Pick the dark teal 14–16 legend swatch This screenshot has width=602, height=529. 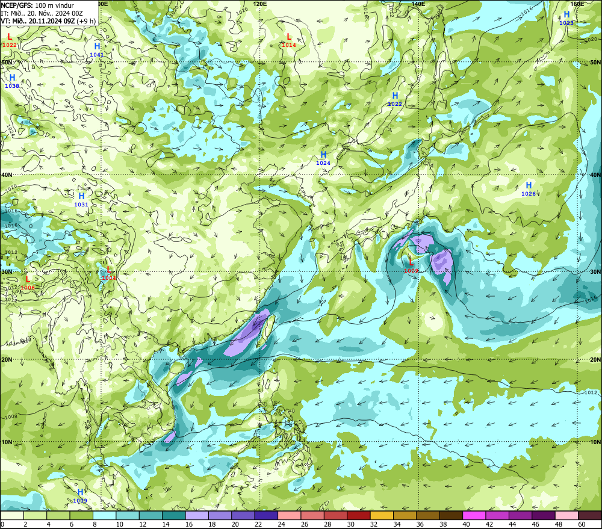click(x=174, y=515)
